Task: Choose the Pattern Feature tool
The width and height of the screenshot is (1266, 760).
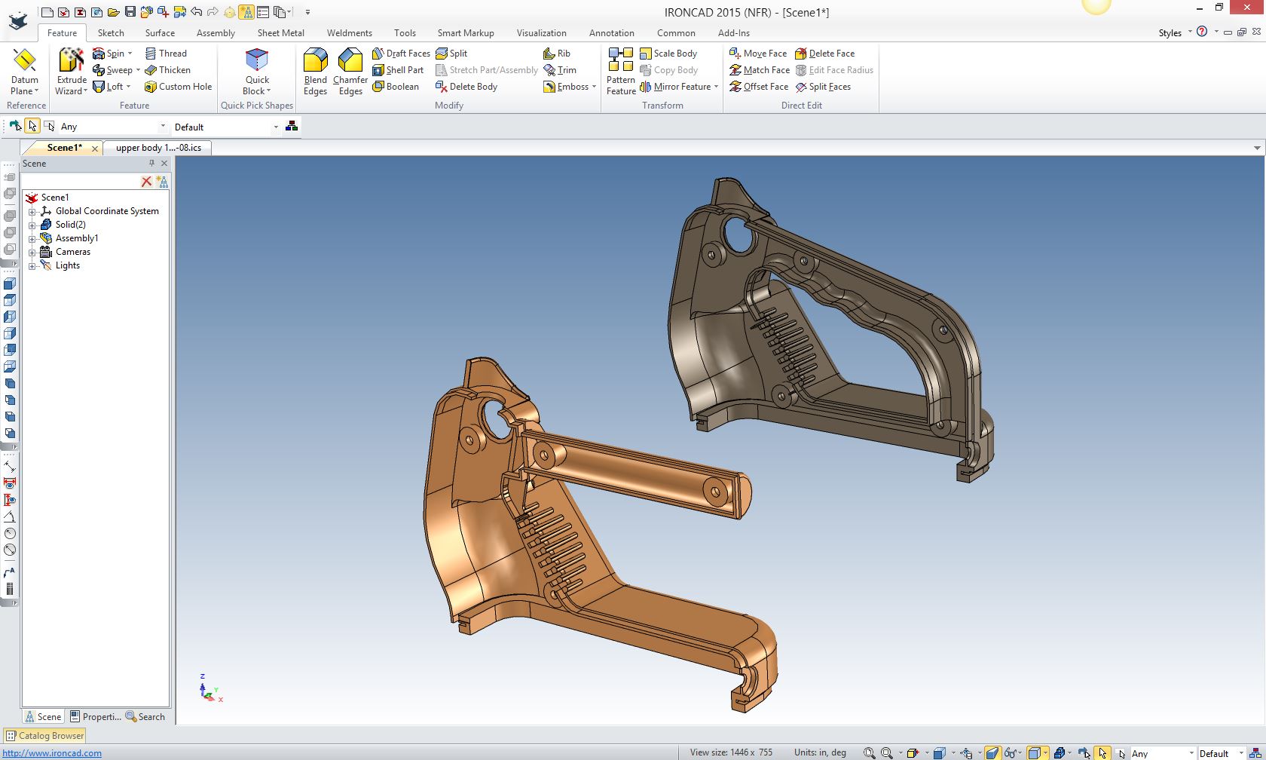Action: pos(621,72)
